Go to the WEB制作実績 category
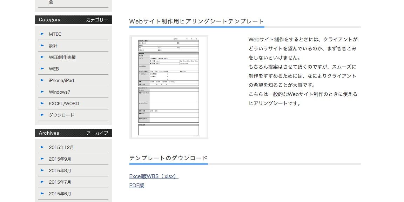 click(62, 57)
